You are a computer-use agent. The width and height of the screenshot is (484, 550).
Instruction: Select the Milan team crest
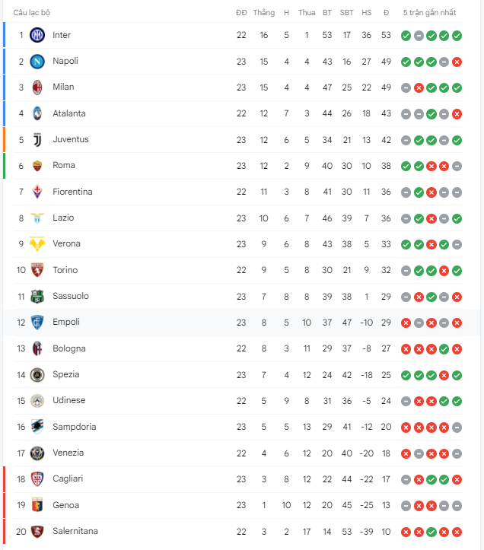tap(37, 87)
